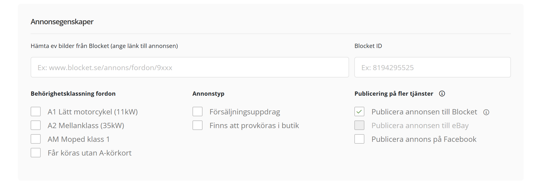Uncheck Publicera annonsen till Blocket
545x184 pixels.
pyautogui.click(x=359, y=112)
